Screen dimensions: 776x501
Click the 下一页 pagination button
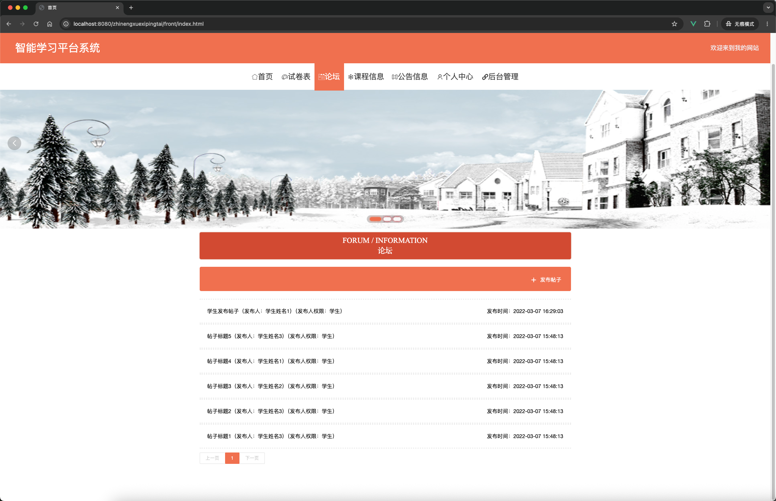[x=252, y=458]
